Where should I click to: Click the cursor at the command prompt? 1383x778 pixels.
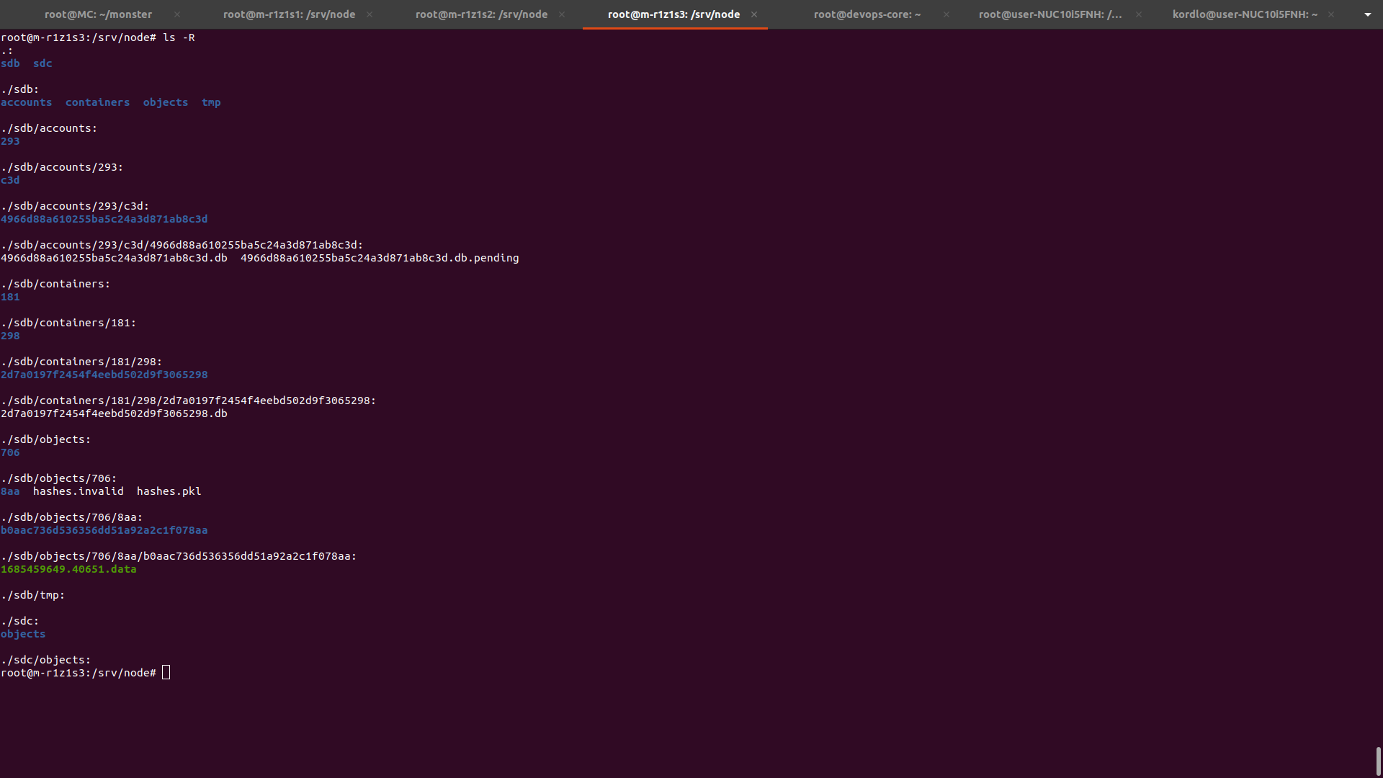[166, 673]
